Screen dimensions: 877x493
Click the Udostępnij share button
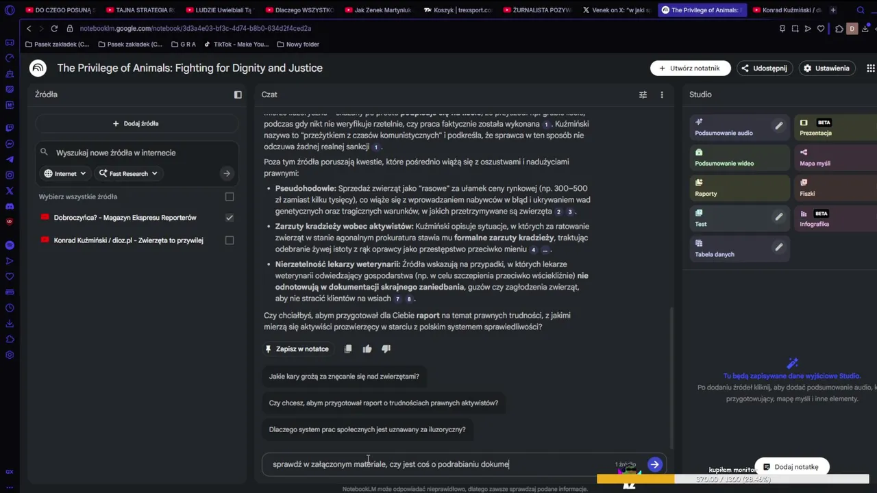(765, 68)
